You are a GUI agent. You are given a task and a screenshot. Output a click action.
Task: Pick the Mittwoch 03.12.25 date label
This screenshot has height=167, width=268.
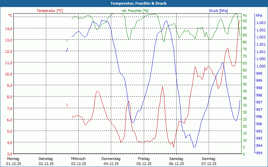78,161
